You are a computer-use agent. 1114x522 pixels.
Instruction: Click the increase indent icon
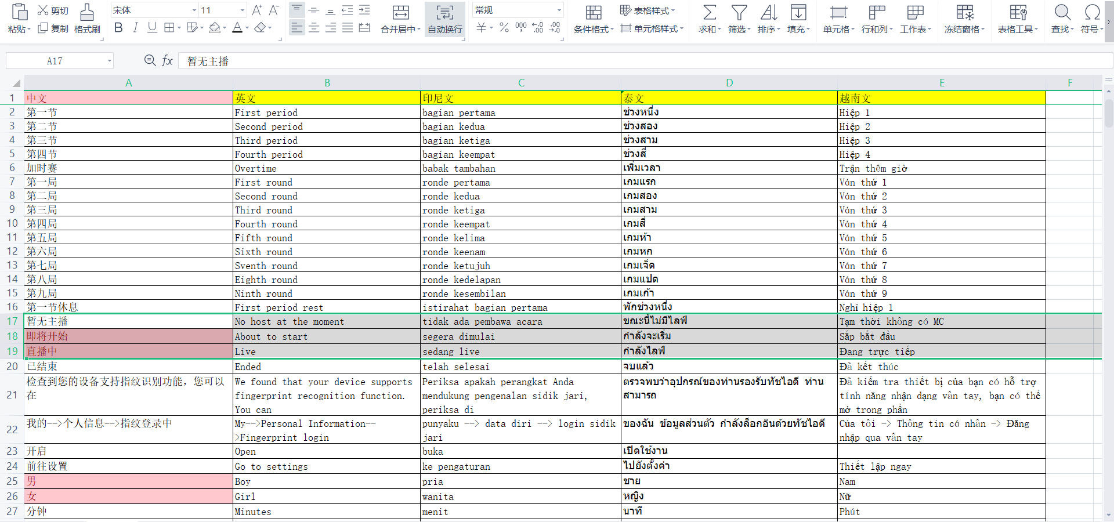coord(364,10)
